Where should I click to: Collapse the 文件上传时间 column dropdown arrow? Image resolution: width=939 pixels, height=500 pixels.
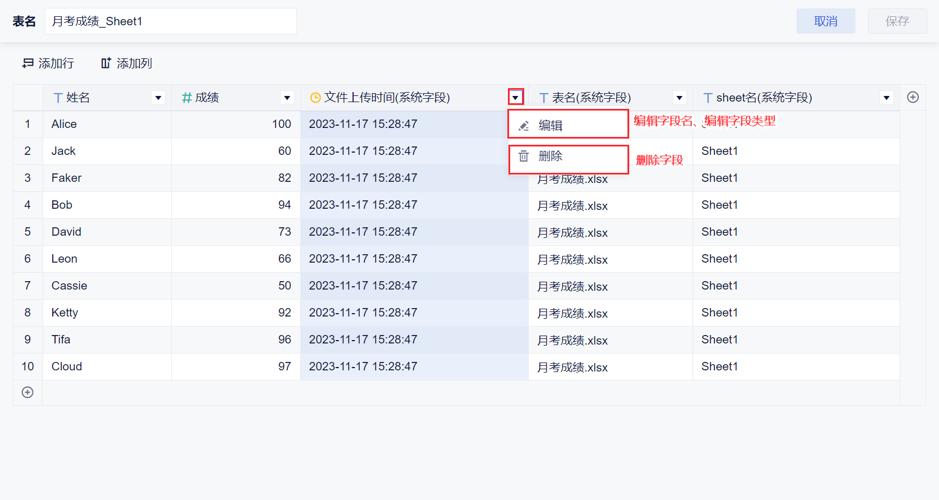(515, 97)
